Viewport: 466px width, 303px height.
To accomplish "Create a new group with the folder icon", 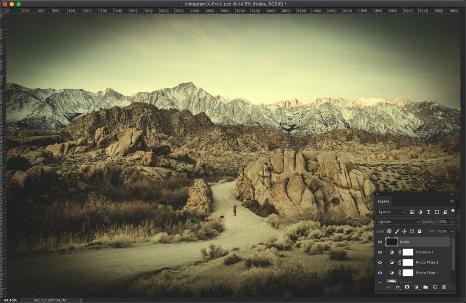I will point(425,287).
